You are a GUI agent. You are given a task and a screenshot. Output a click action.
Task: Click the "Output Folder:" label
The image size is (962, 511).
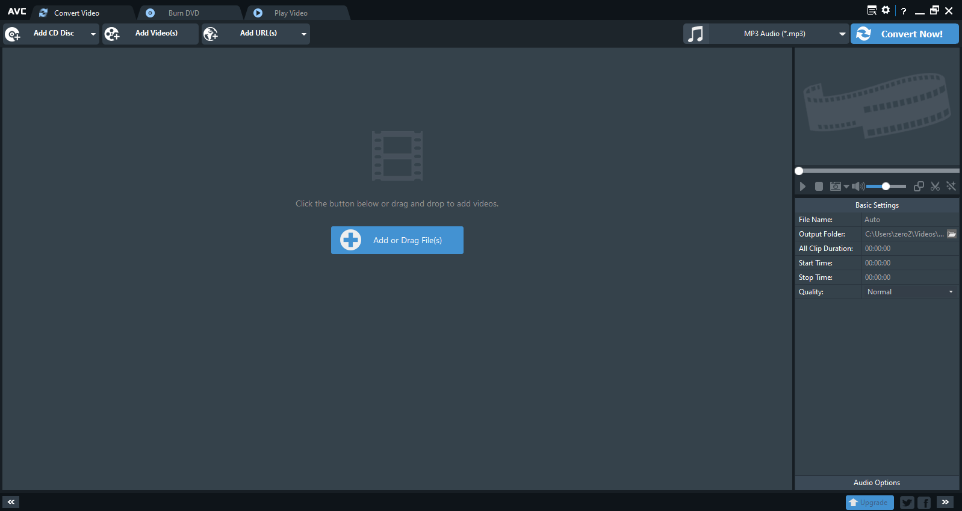pos(822,234)
